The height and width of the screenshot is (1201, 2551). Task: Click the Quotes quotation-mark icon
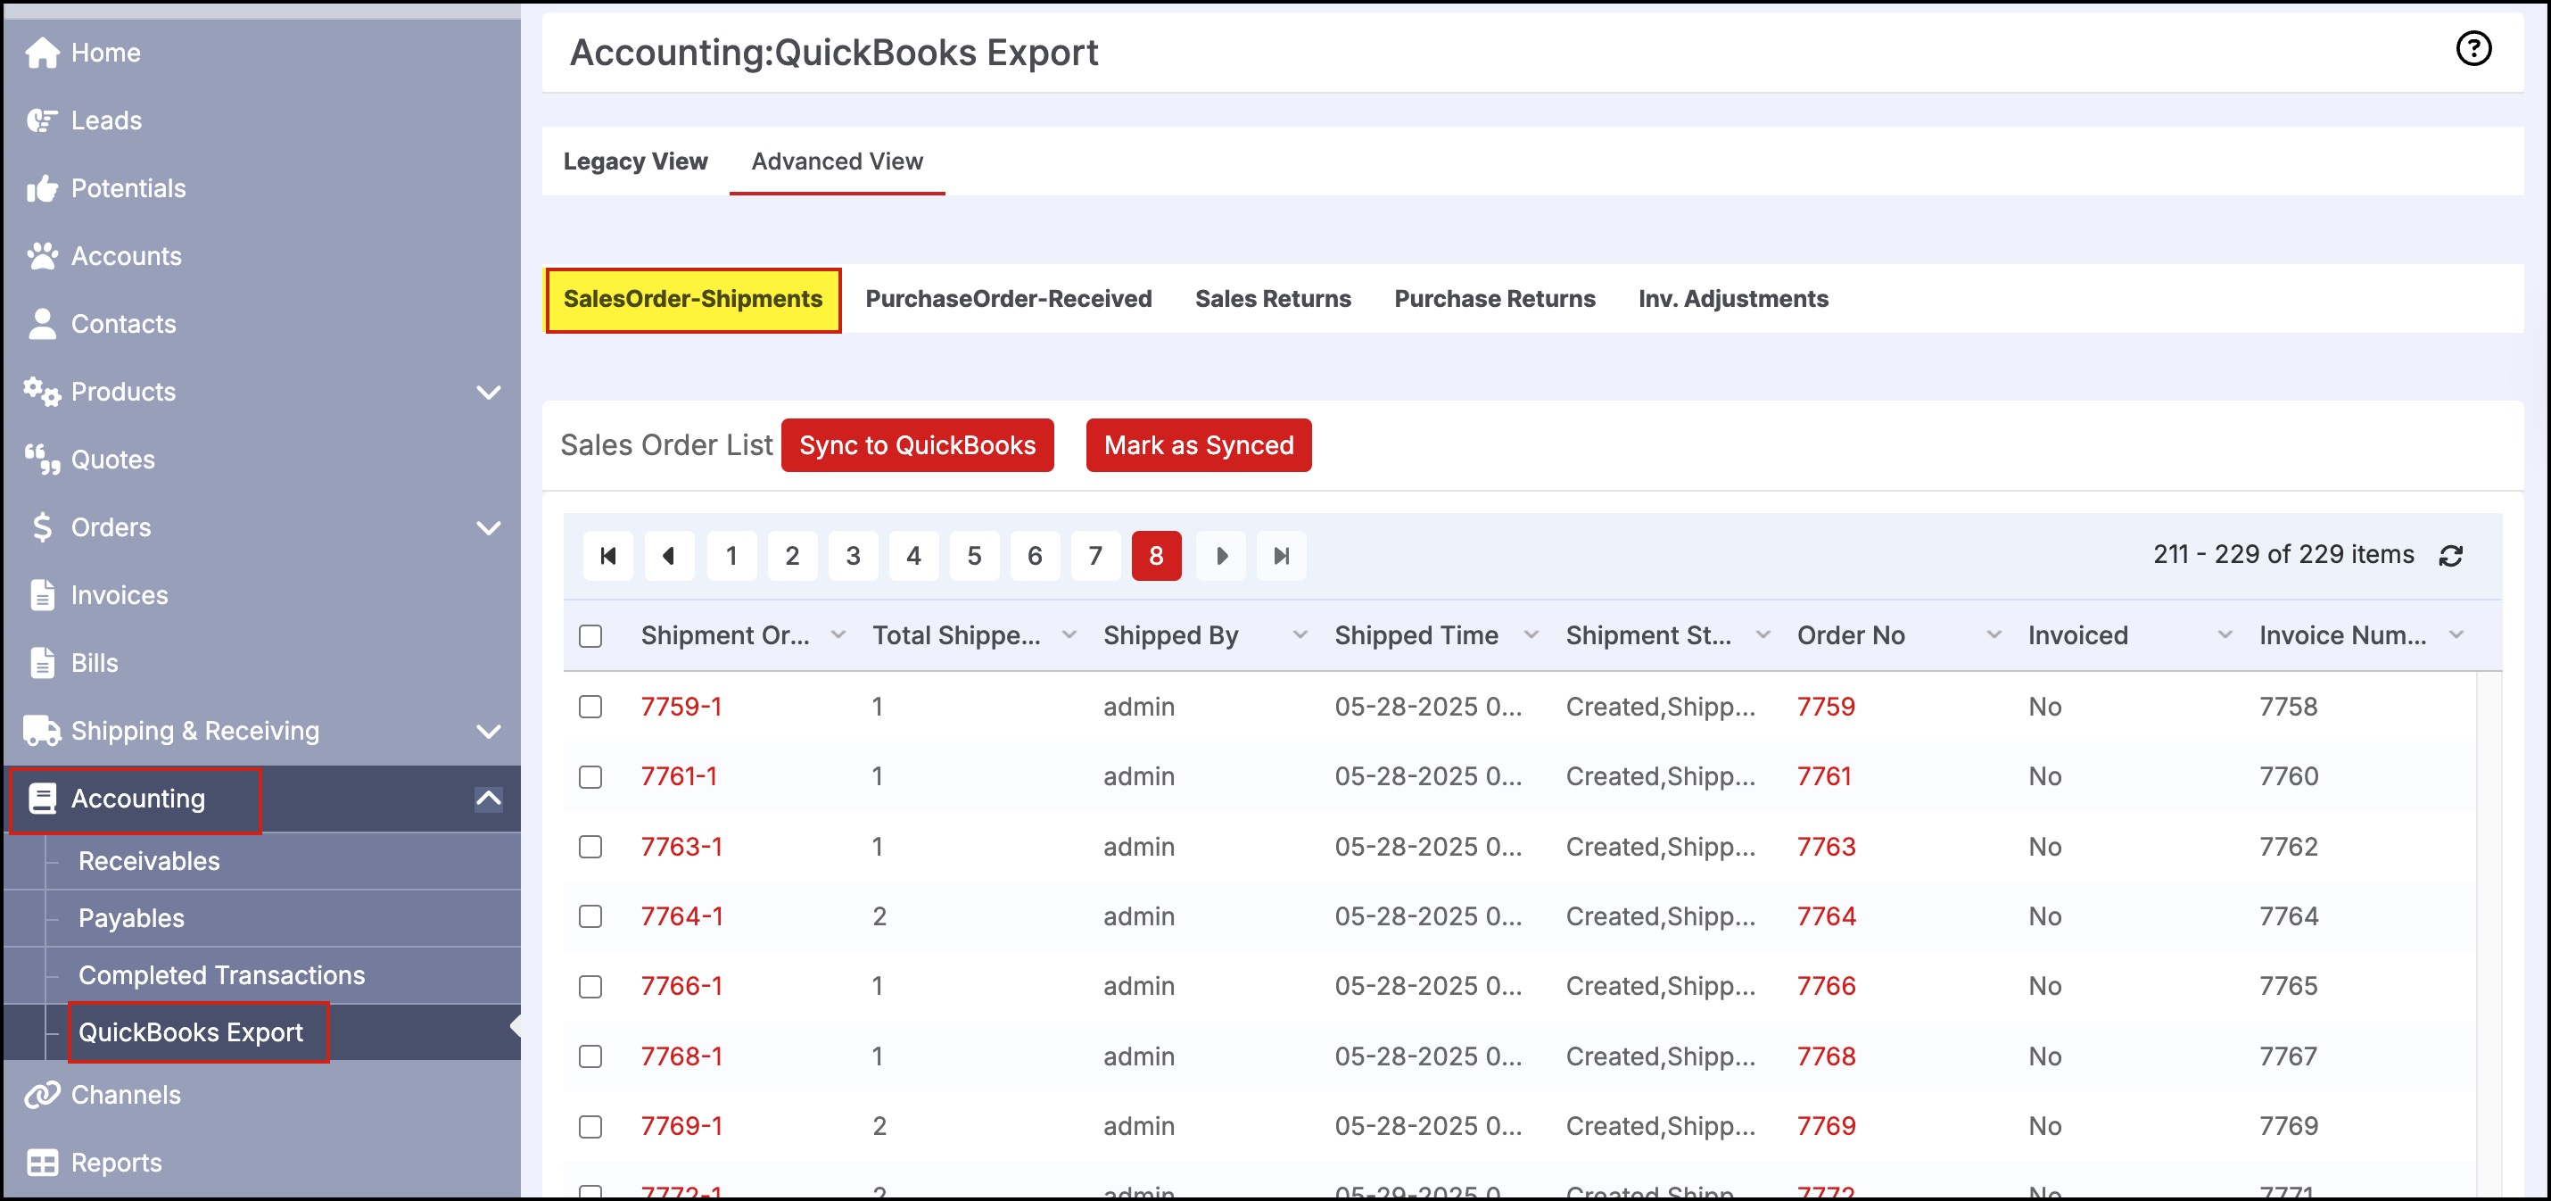coord(42,459)
